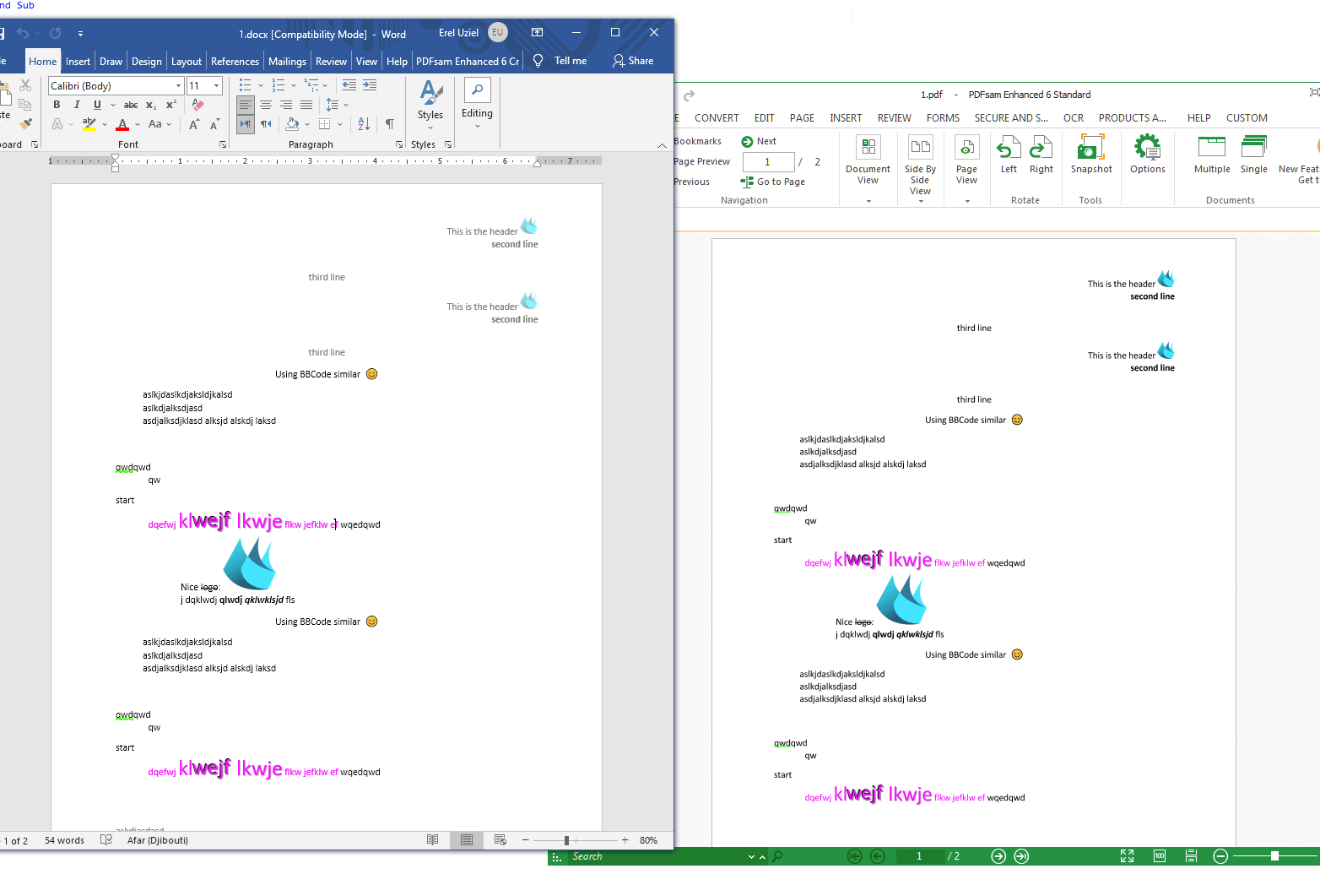Click Word Undo arrow in title bar

tap(23, 34)
